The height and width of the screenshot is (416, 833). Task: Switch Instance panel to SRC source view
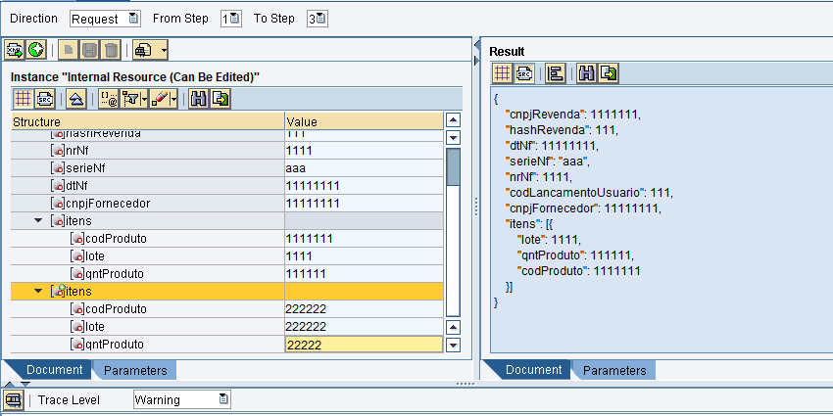[x=45, y=98]
